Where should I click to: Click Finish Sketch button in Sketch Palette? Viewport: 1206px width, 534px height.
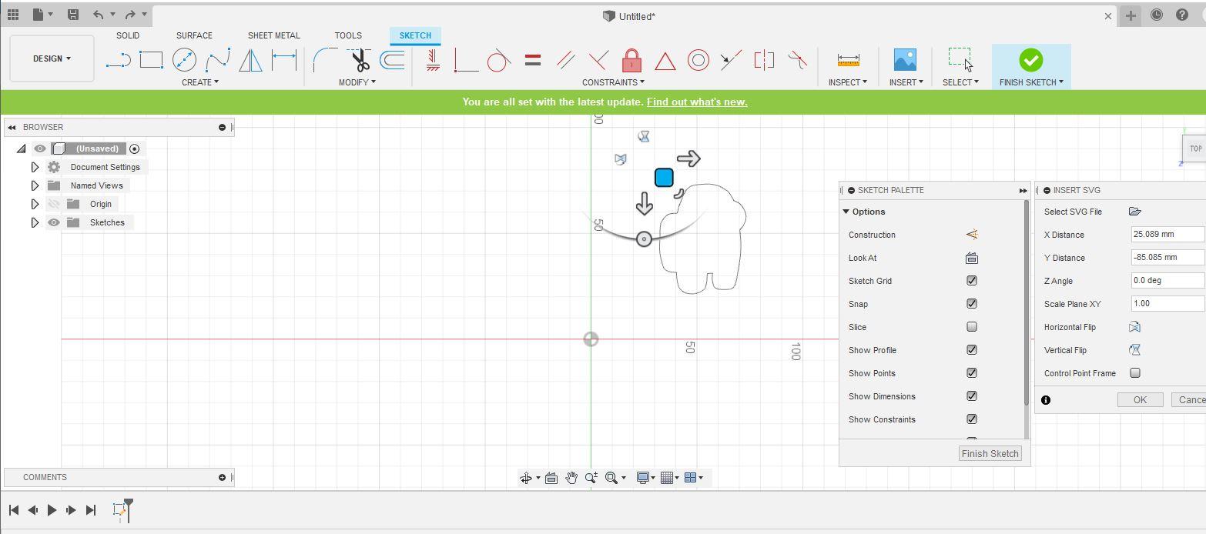990,453
